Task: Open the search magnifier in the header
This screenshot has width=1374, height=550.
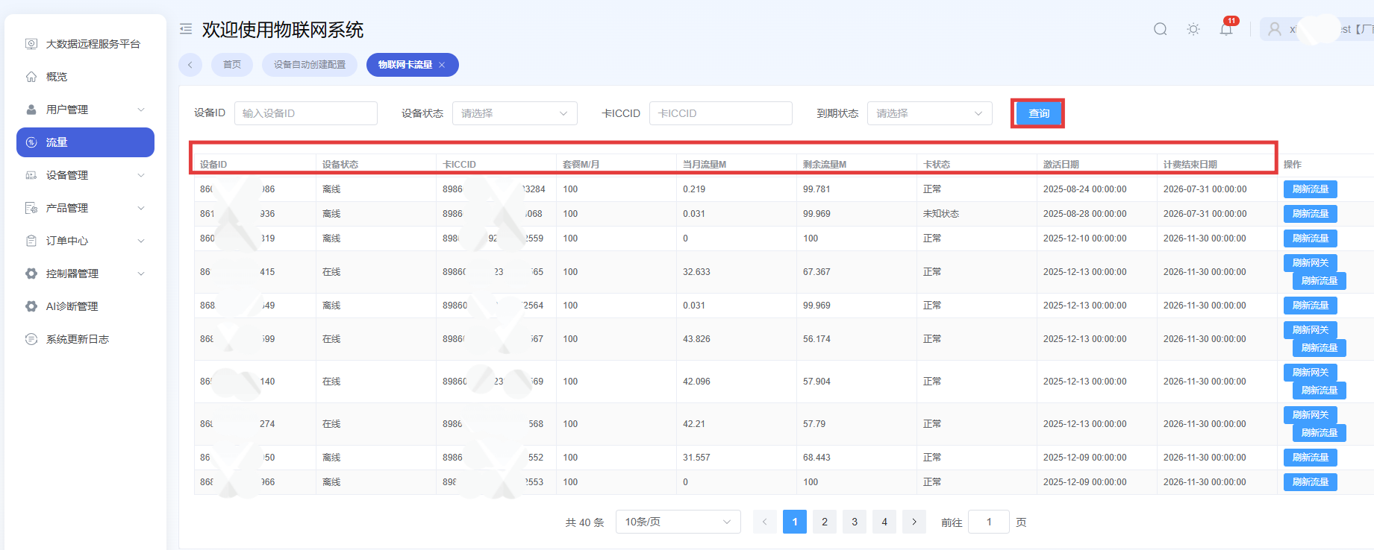Action: [x=1160, y=29]
